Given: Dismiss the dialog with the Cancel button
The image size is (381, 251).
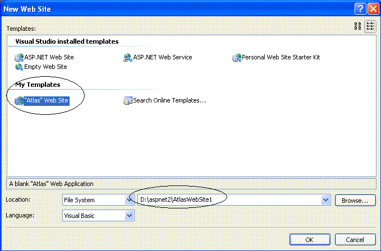Looking at the screenshot, I should [x=355, y=240].
